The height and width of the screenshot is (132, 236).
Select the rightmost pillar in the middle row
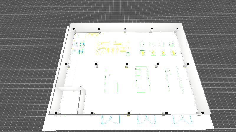click(x=186, y=65)
